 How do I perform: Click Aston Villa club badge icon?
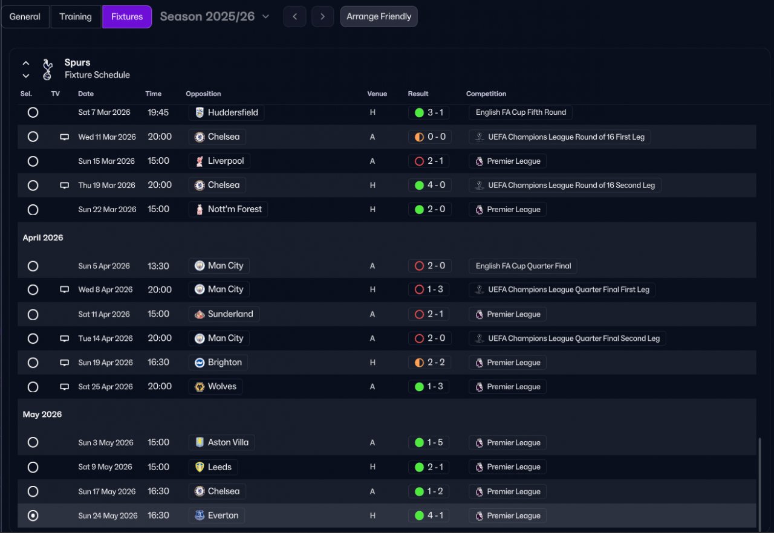click(x=200, y=442)
